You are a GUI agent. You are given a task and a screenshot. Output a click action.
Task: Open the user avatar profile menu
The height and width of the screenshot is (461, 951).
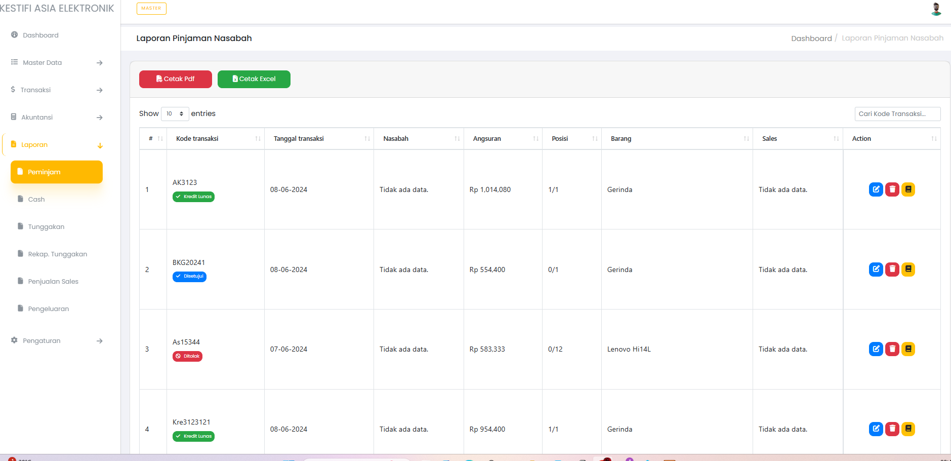[x=936, y=9]
